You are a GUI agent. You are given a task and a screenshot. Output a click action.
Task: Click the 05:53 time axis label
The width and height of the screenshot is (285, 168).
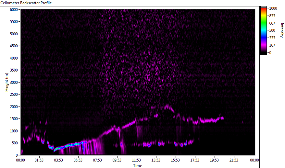tap(78, 160)
